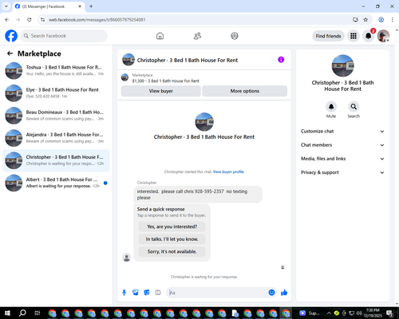
Task: Open the View buyer profile link
Action: (228, 171)
